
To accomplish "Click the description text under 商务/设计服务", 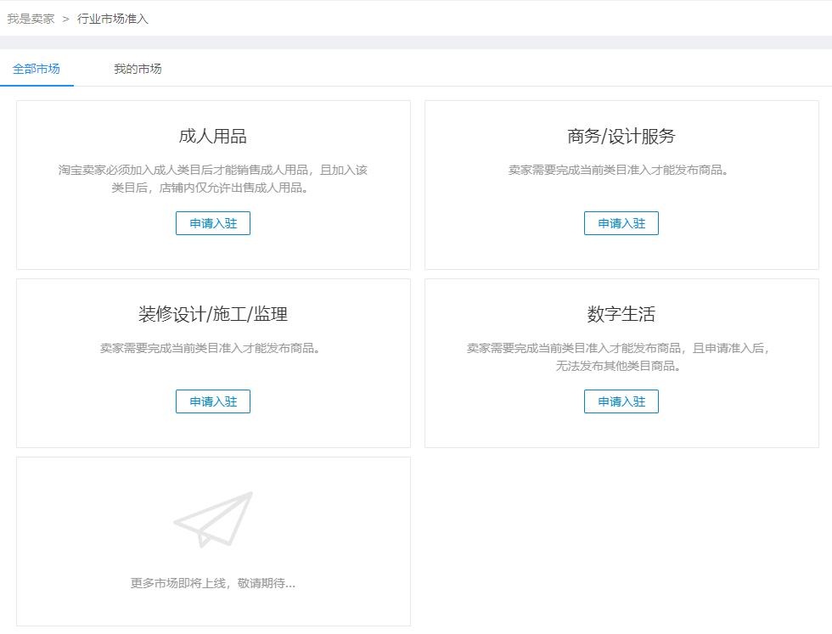I will click(x=619, y=171).
